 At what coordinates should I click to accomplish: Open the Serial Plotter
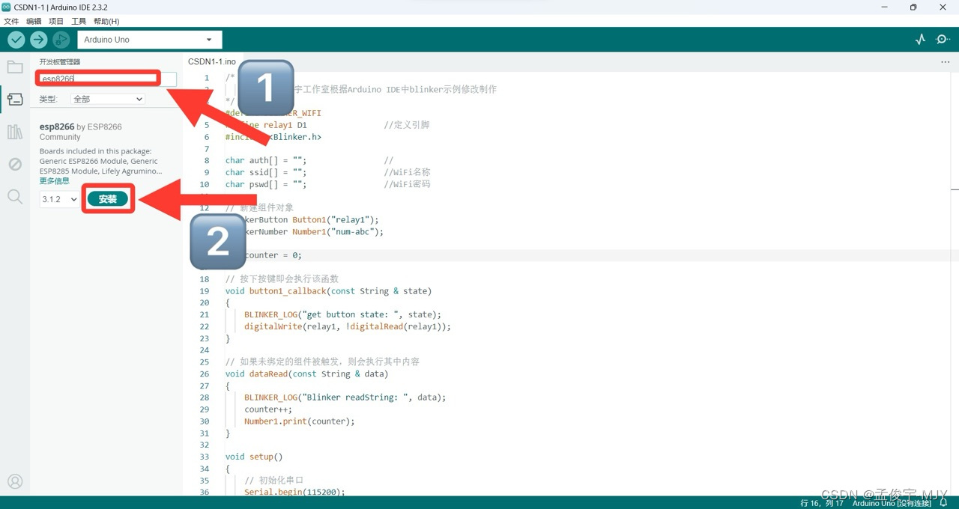(x=921, y=40)
